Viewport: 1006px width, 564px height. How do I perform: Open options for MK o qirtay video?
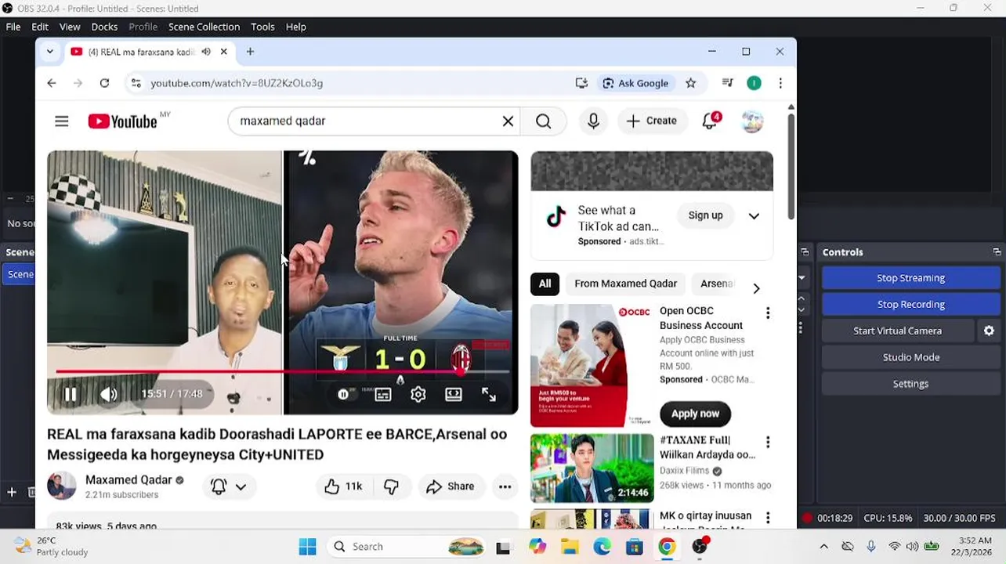(768, 518)
